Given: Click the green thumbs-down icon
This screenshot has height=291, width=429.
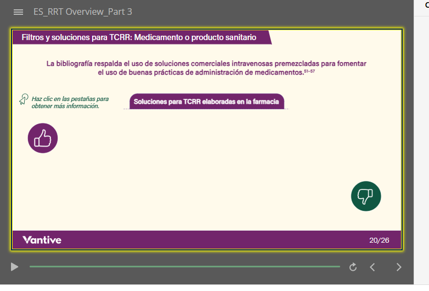Looking at the screenshot, I should click(366, 196).
